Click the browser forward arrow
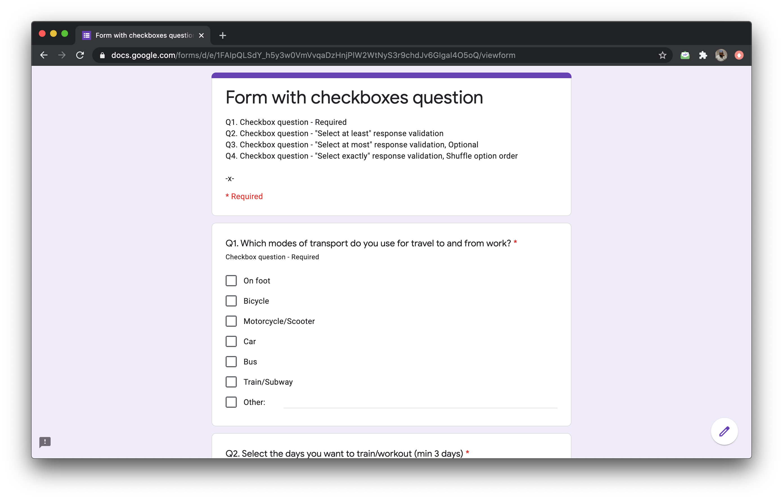Image resolution: width=783 pixels, height=500 pixels. click(62, 55)
